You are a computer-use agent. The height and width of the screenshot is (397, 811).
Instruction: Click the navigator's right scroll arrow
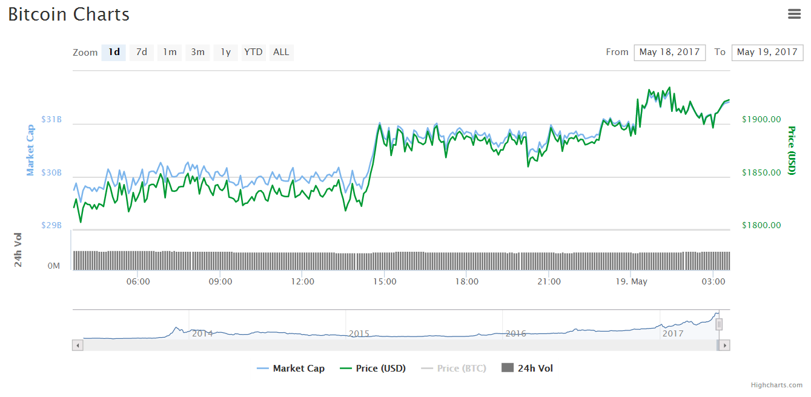tap(725, 344)
